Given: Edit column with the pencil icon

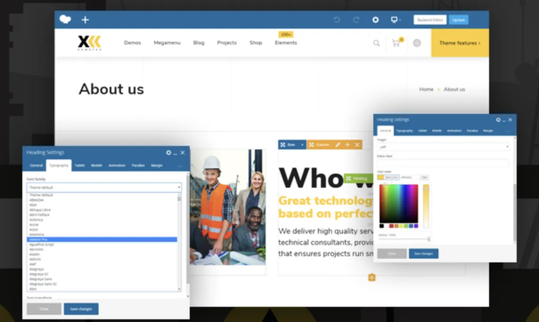Looking at the screenshot, I should click(x=338, y=145).
